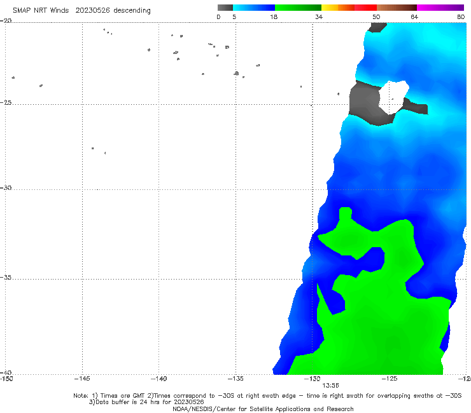471x413 pixels.
Task: Click the gray segment of the wind colorbar
Action: [x=225, y=8]
